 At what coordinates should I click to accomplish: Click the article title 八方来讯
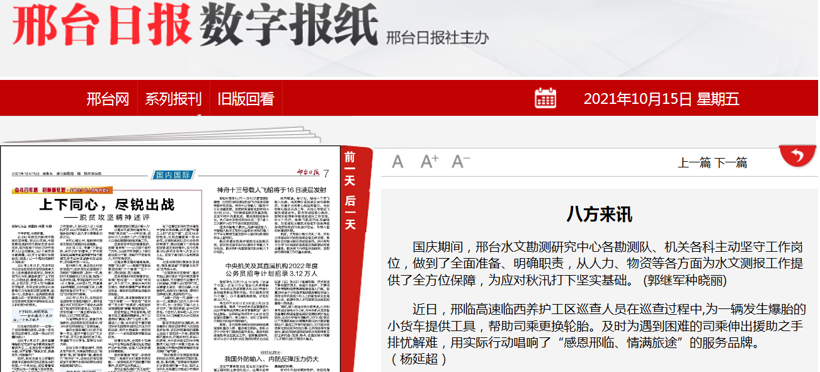[599, 213]
